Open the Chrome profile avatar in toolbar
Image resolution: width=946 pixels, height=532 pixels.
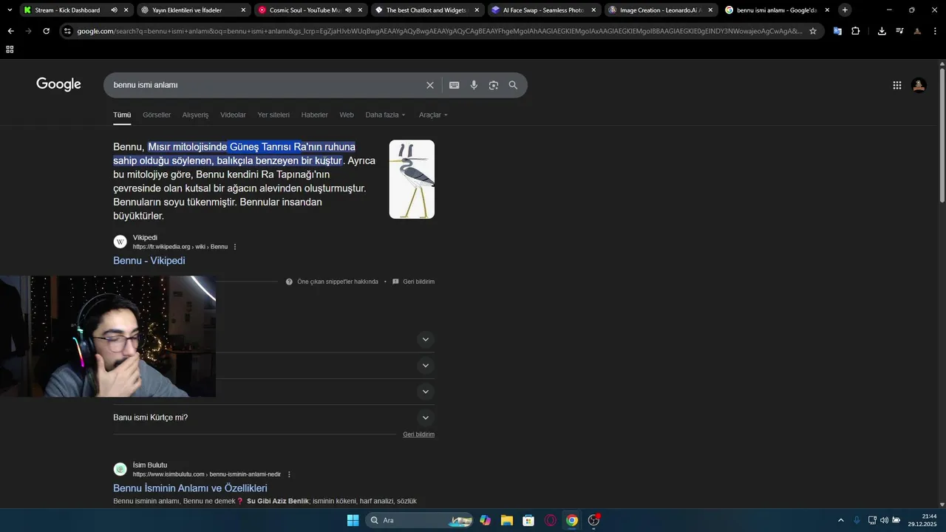(x=917, y=31)
